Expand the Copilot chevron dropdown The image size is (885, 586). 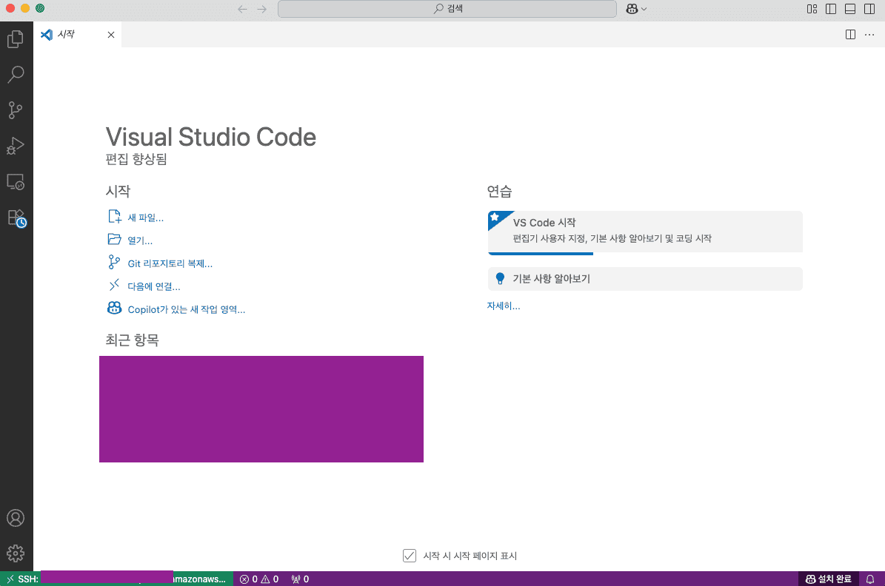coord(644,9)
